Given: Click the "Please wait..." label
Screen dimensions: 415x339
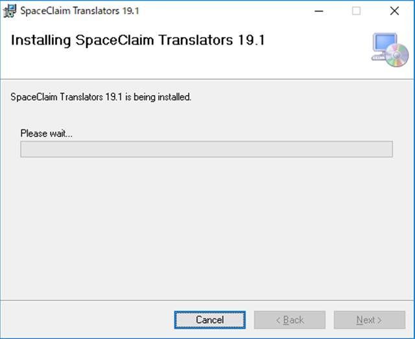Looking at the screenshot, I should [x=46, y=133].
